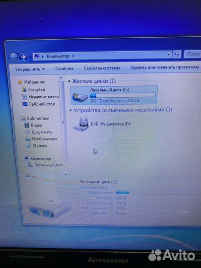Open Загрузки in the sidebar
This screenshot has width=201, height=268.
pos(36,89)
